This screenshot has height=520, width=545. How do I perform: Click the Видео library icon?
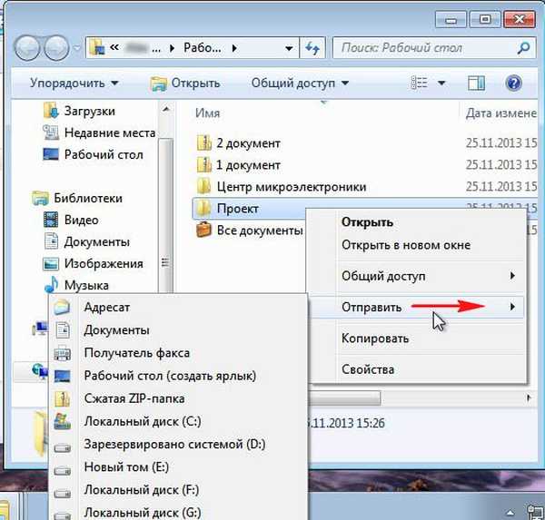tap(51, 221)
